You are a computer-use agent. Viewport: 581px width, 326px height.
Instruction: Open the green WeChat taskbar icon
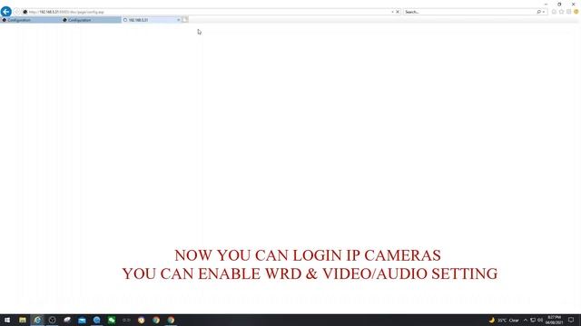112,320
